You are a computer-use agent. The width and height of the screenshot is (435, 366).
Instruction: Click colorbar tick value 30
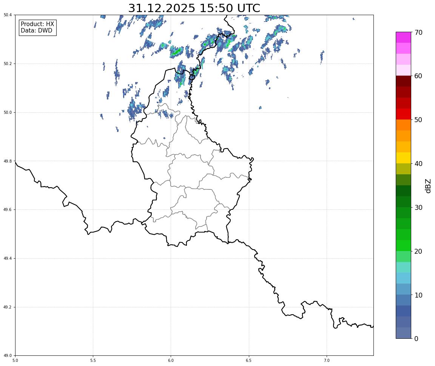pyautogui.click(x=418, y=208)
